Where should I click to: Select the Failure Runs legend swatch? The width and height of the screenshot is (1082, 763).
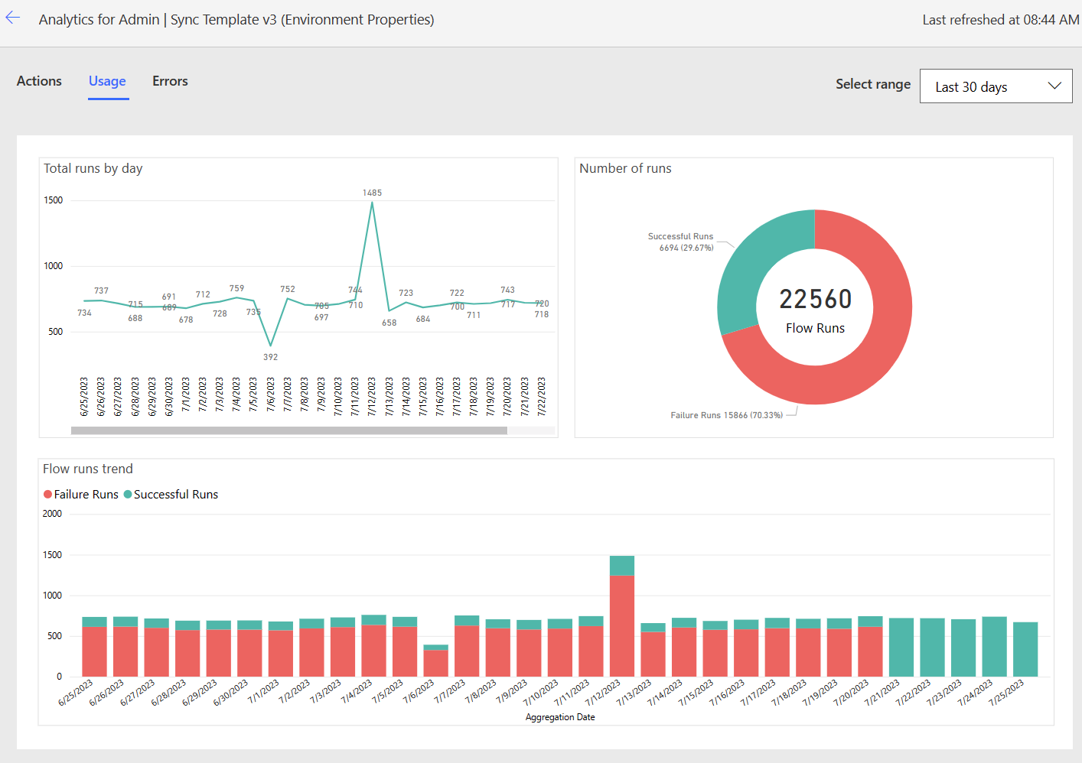[x=47, y=494]
